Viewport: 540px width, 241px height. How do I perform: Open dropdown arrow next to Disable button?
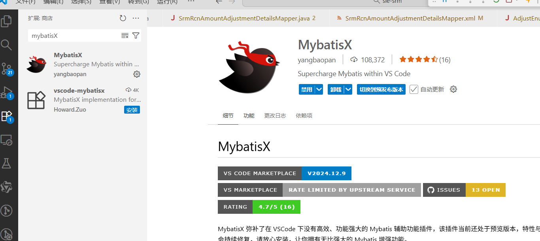click(x=319, y=90)
